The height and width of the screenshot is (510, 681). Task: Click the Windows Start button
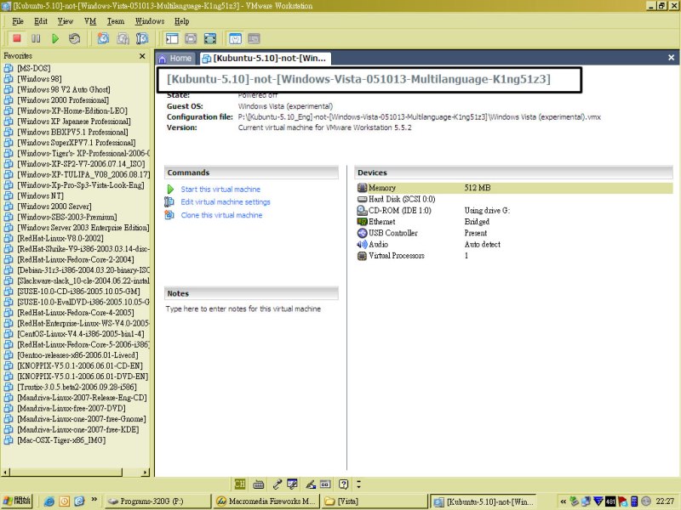click(17, 501)
